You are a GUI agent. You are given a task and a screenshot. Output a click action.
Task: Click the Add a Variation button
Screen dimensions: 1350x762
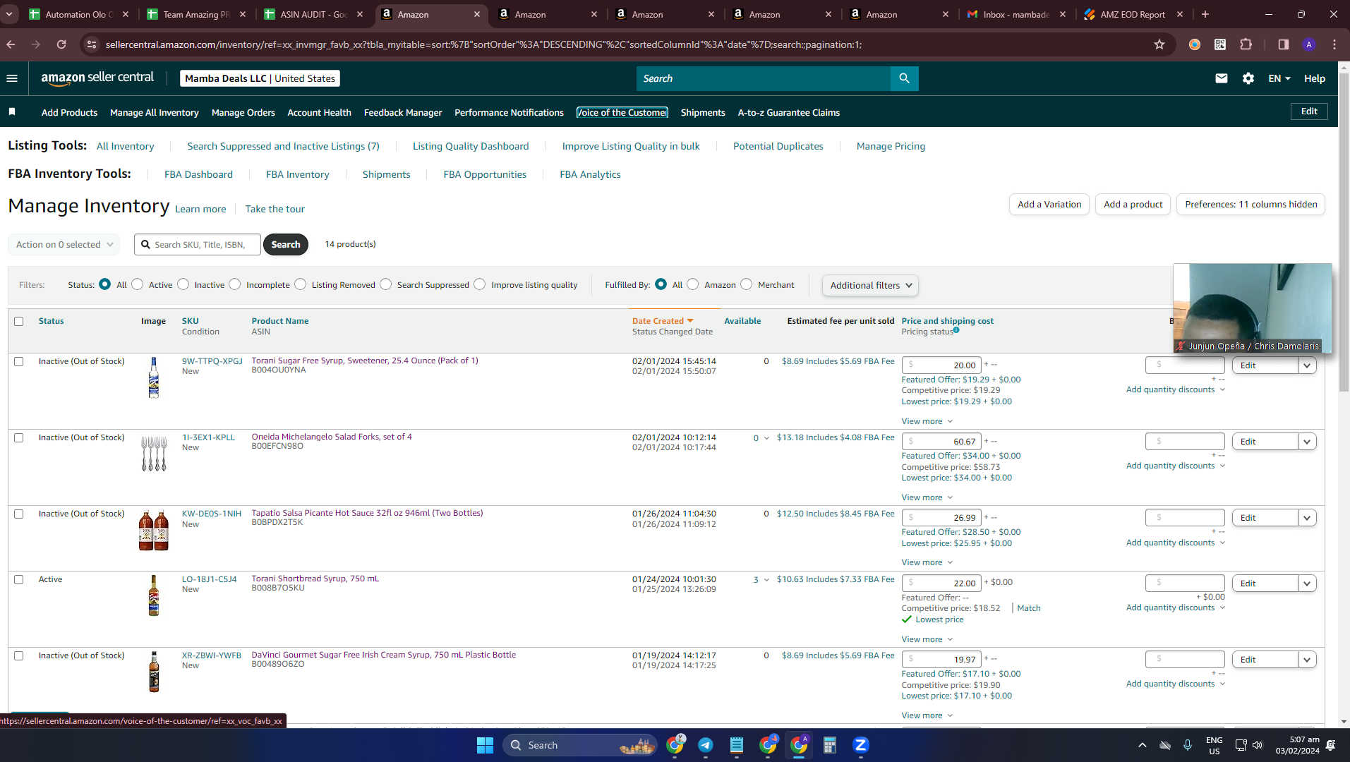(x=1049, y=204)
